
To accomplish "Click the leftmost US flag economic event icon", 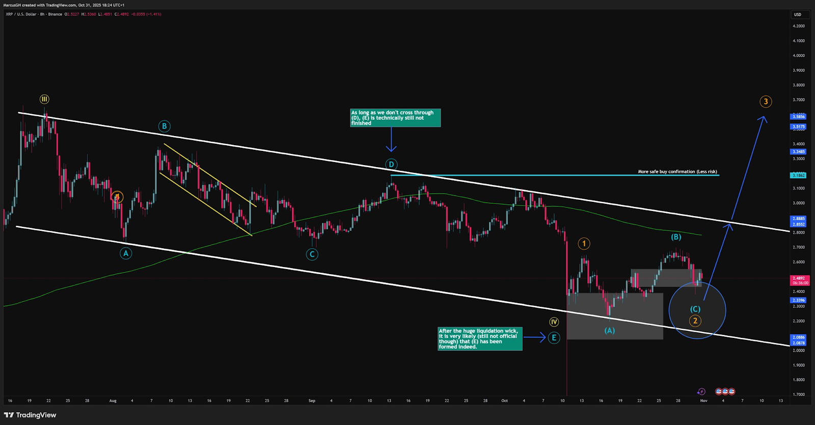I will click(x=719, y=391).
